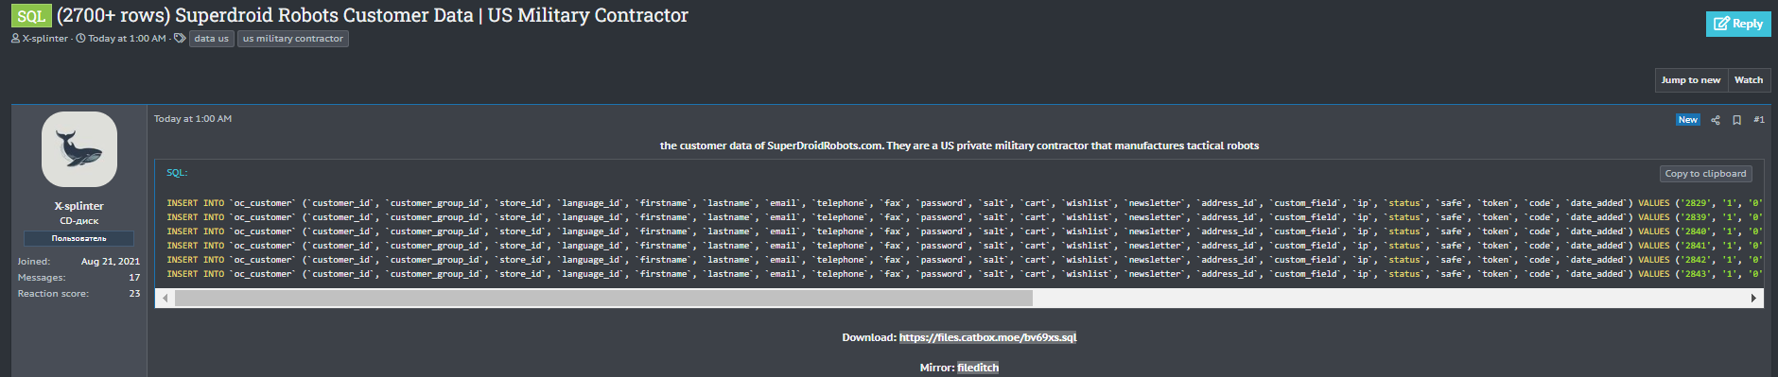Screen dimensions: 1778x377
Task: Jump to new posts
Action: pos(1691,80)
